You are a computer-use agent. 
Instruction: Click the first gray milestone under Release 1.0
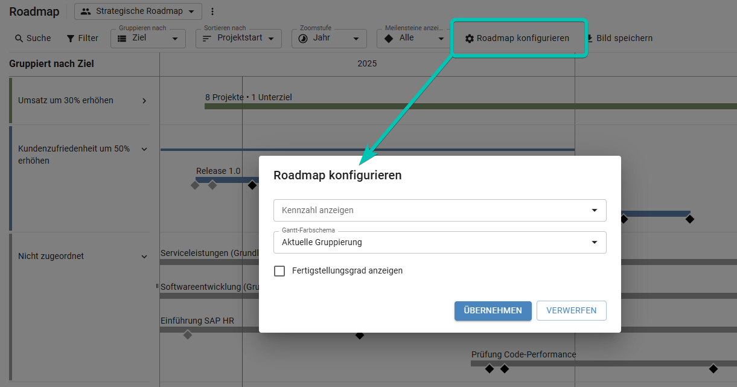pos(195,185)
